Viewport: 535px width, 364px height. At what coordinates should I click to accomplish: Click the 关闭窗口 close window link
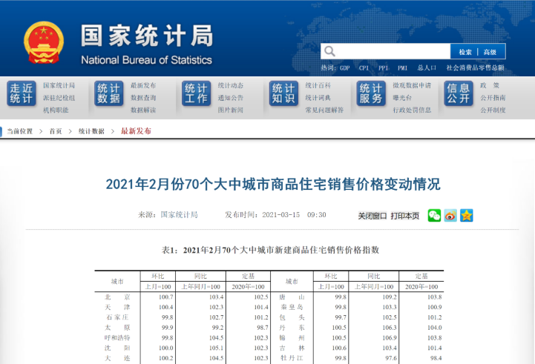click(x=372, y=216)
